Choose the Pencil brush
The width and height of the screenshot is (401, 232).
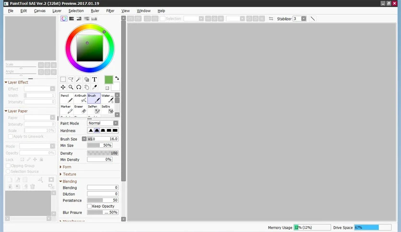tap(67, 98)
